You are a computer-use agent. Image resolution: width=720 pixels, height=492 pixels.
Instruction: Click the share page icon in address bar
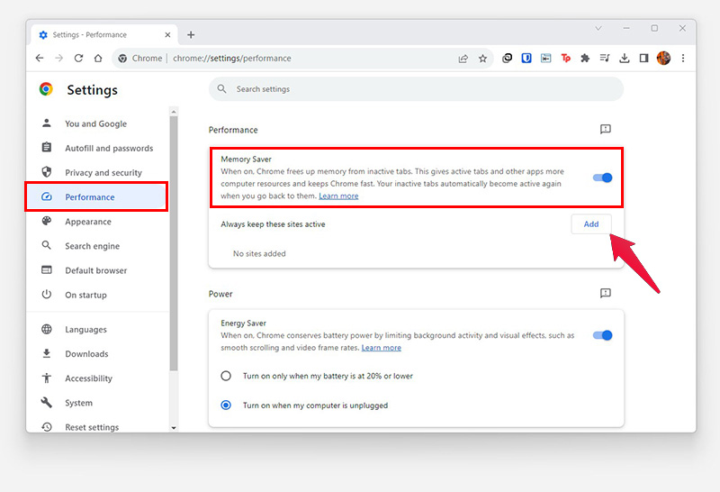[x=463, y=59]
